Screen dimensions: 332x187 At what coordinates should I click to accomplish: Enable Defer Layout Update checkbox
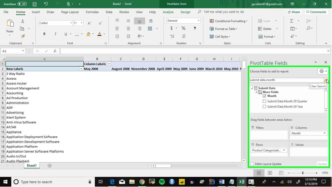[252, 164]
